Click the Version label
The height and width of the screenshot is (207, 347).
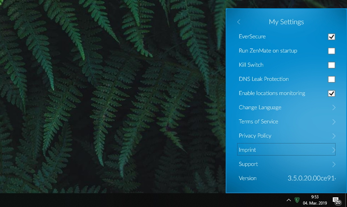point(248,178)
